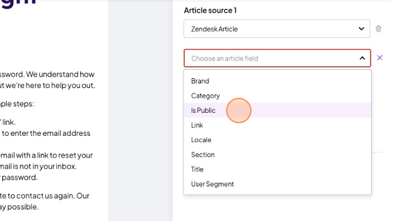Click the text 'to contact us again. Our'
393x221 pixels.
tap(48, 196)
